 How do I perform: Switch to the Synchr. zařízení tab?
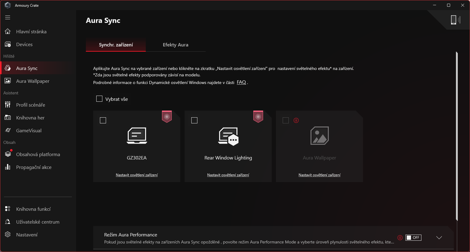[116, 45]
